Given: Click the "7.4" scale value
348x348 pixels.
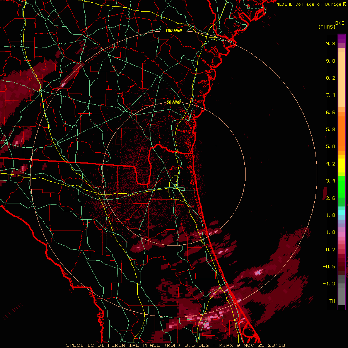Looking at the screenshot, I should pos(331,95).
